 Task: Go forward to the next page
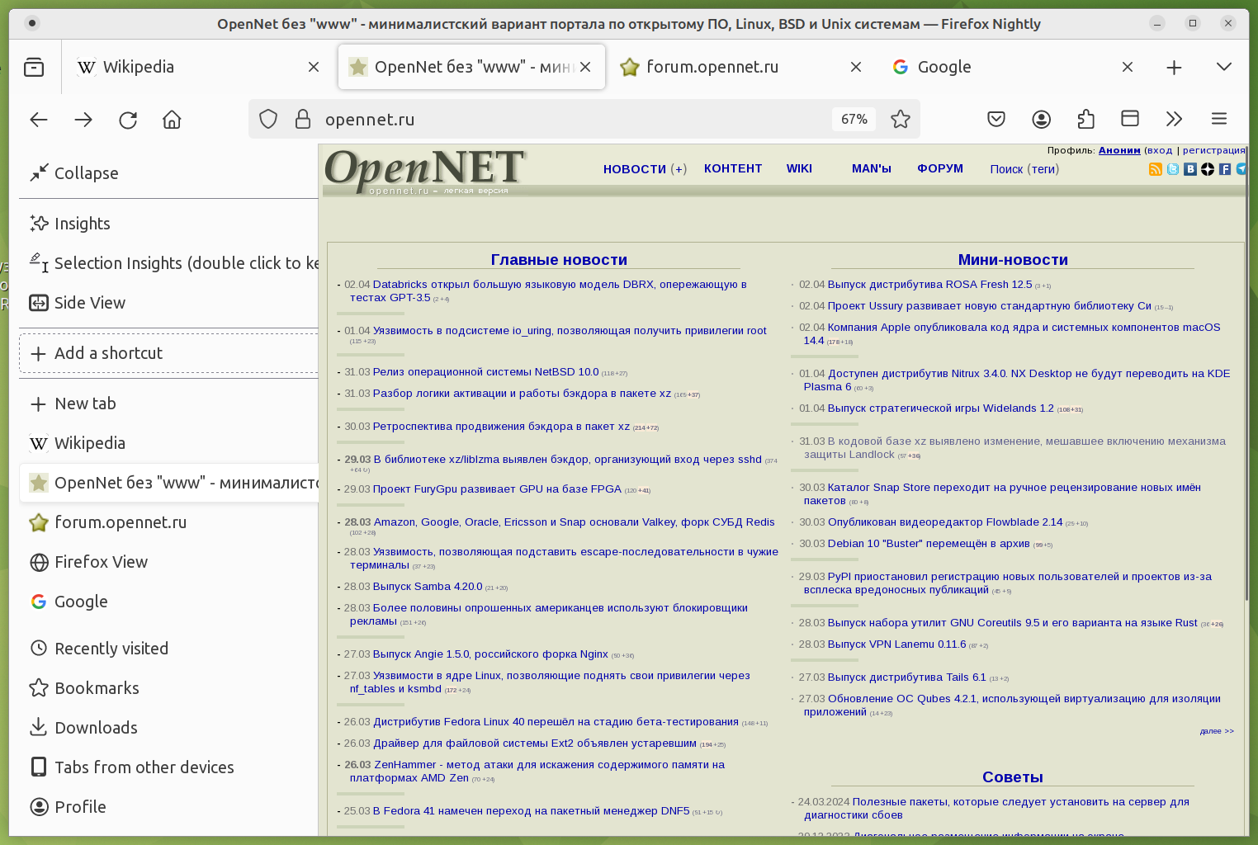click(83, 120)
